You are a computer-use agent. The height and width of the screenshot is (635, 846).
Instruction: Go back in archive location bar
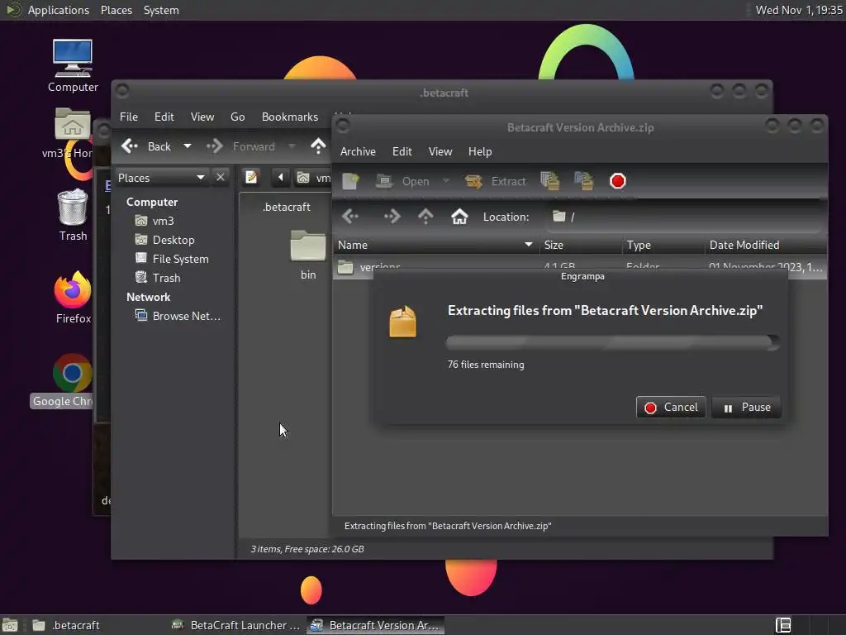[350, 217]
